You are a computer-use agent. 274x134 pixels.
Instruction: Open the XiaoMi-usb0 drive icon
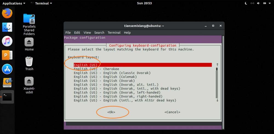click(29, 85)
